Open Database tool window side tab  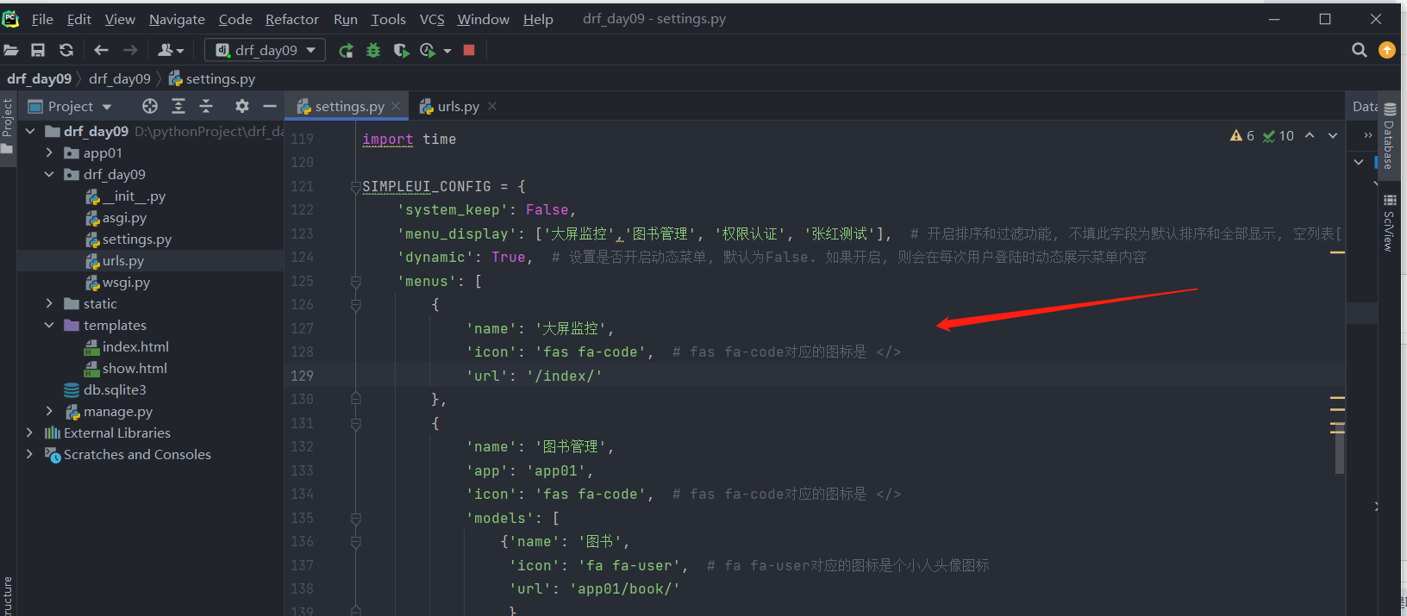point(1389,135)
